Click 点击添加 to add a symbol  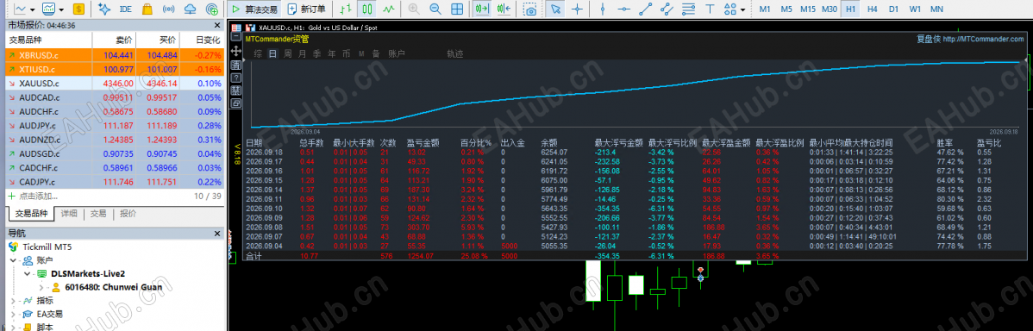coord(38,196)
